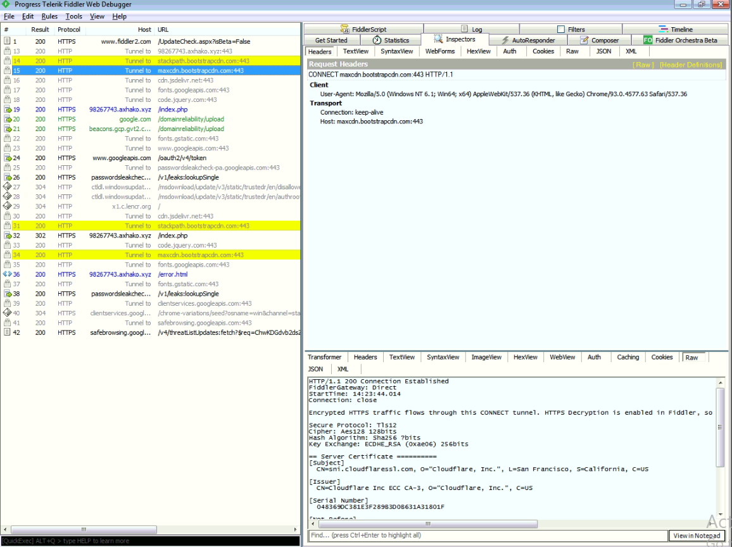Open Fiddler Orchestra Beta tab
Screen dimensions: 732x547
(681, 41)
